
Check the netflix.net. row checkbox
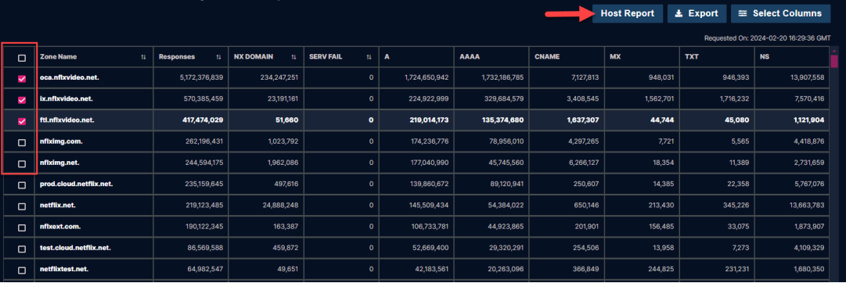point(22,206)
